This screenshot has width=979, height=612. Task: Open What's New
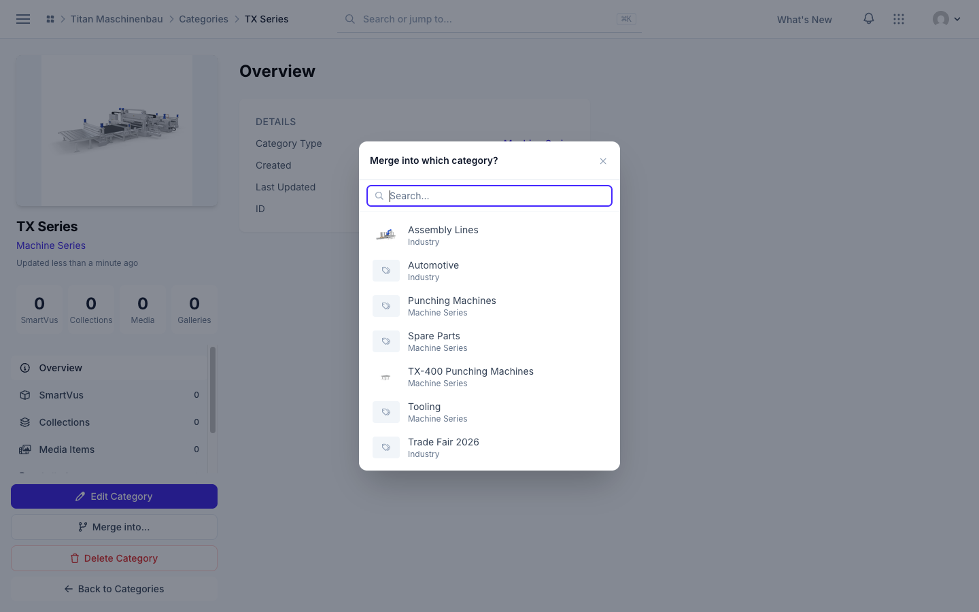tap(804, 20)
